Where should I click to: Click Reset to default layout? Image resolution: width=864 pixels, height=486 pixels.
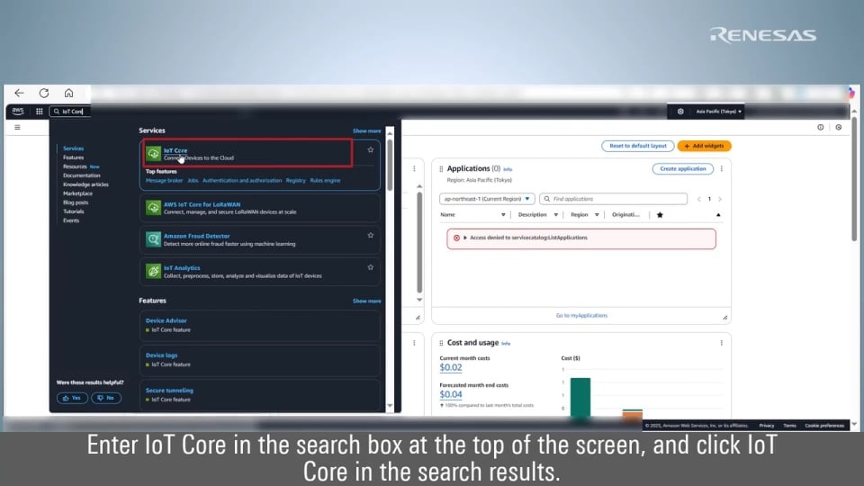(x=637, y=146)
